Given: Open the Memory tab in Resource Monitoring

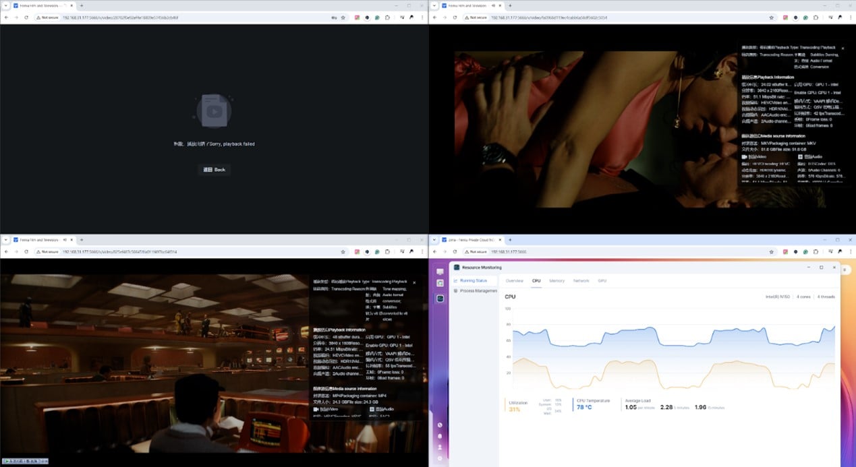Looking at the screenshot, I should coord(557,280).
